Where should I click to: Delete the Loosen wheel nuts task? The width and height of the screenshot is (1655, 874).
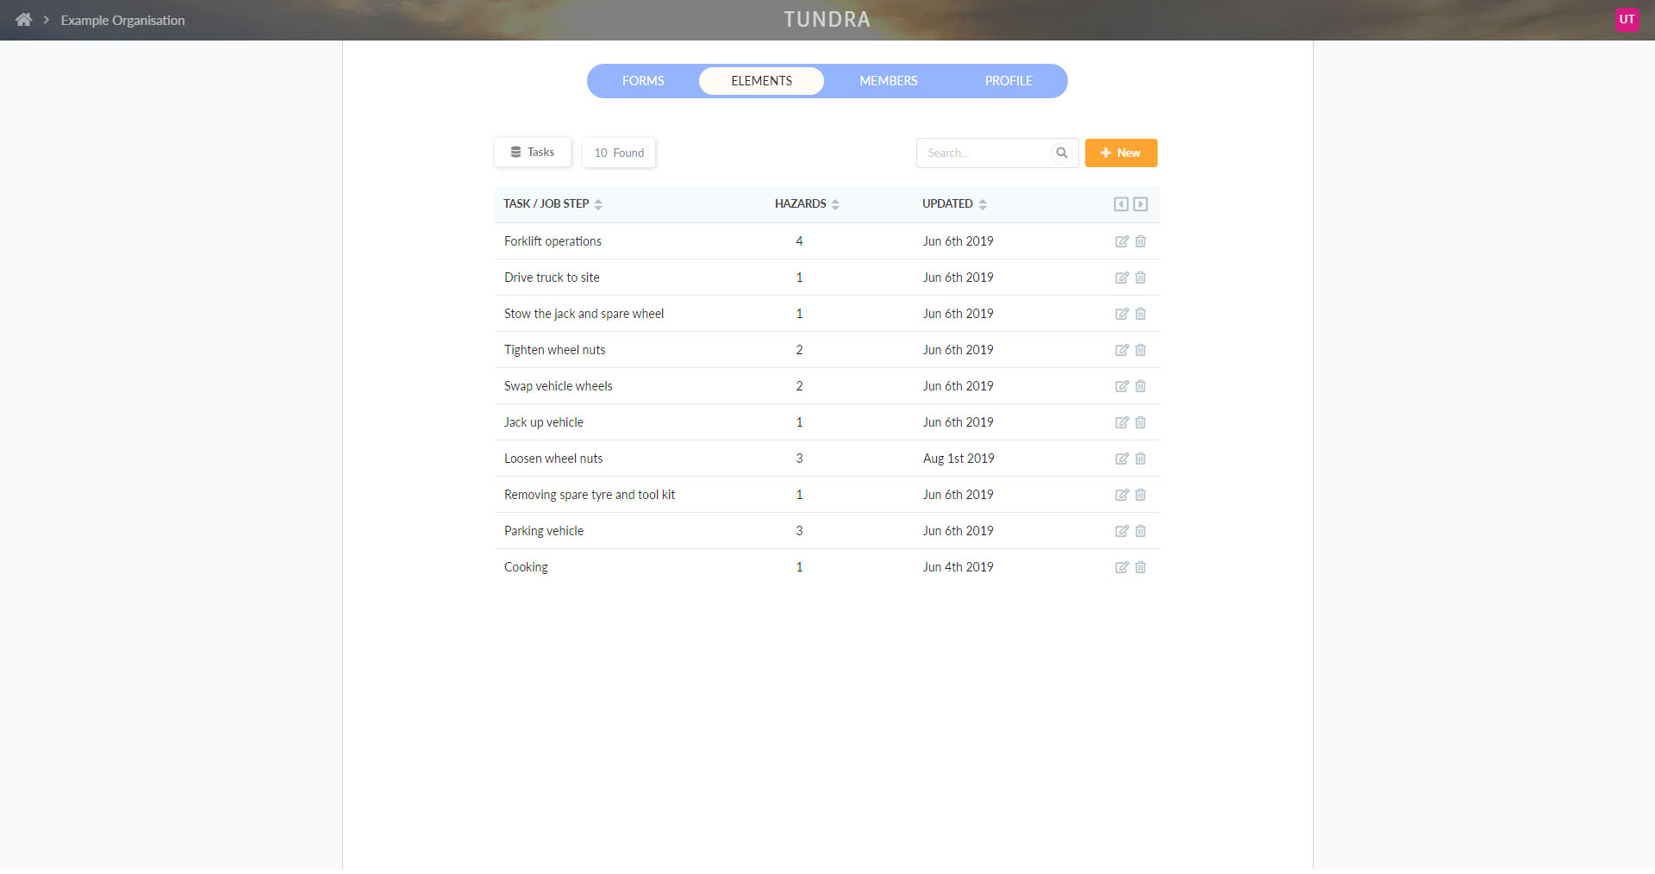pos(1140,459)
